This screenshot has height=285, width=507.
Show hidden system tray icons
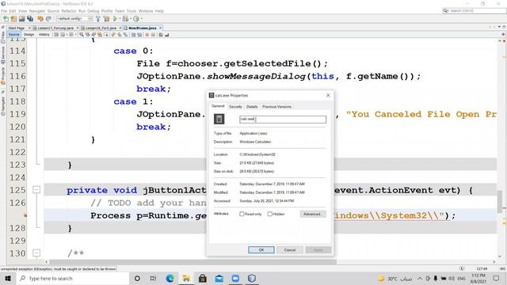419,278
